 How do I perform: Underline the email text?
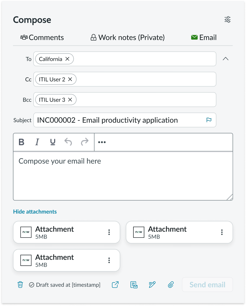(53, 142)
